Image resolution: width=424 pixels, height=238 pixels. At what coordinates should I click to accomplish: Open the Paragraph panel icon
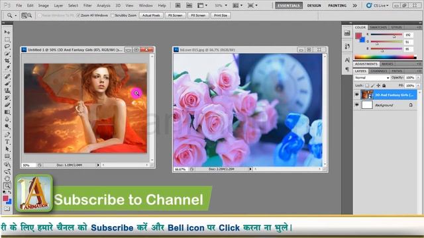[x=347, y=69]
